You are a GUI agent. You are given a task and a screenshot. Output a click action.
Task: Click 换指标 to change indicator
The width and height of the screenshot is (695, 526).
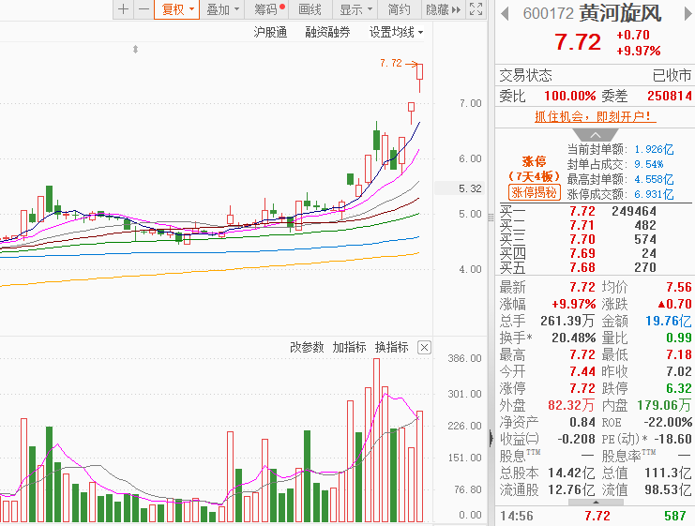point(391,347)
